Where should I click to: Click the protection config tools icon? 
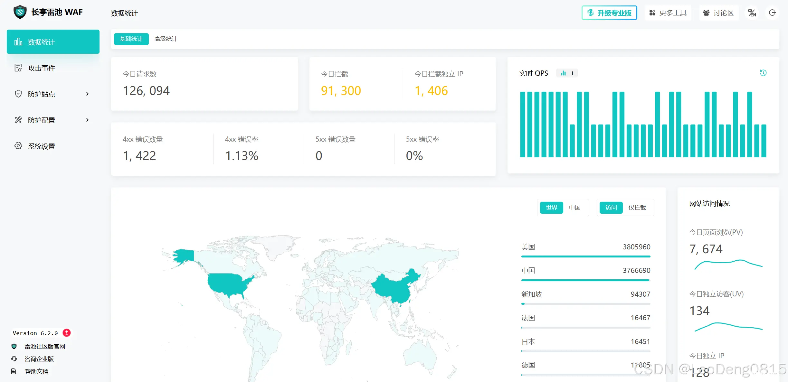[x=18, y=120]
